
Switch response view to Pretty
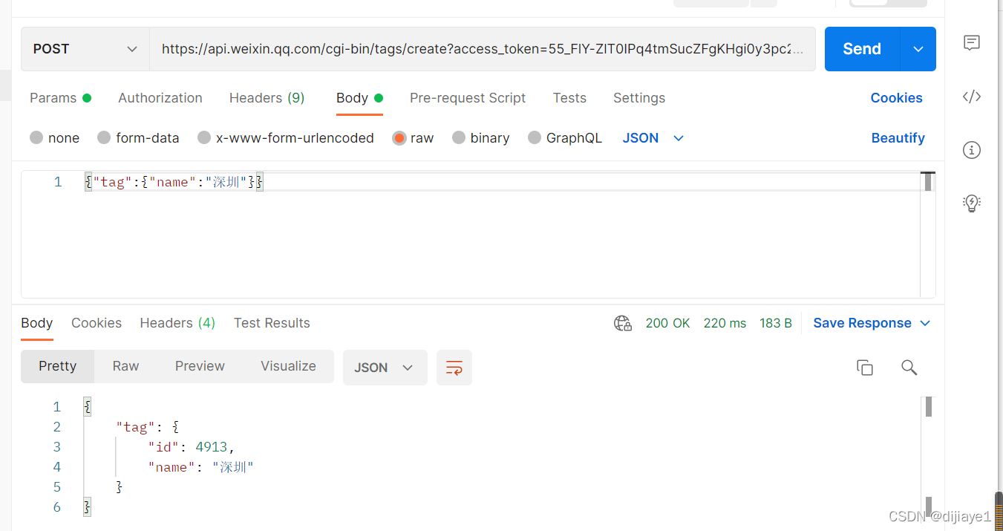coord(58,366)
